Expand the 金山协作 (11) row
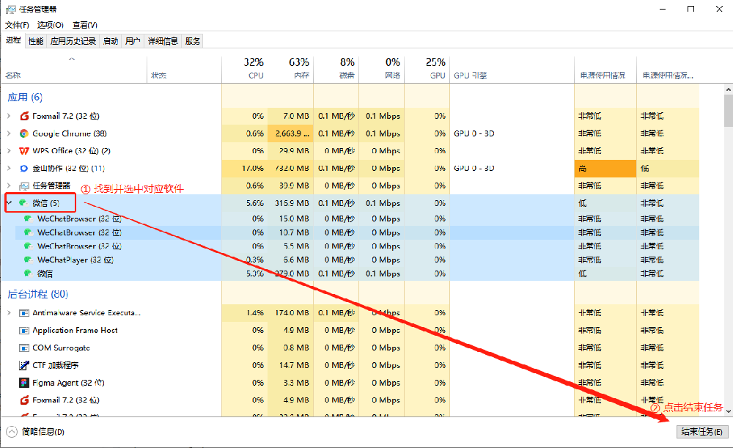Screen dimensions: 733x448 tap(9, 168)
